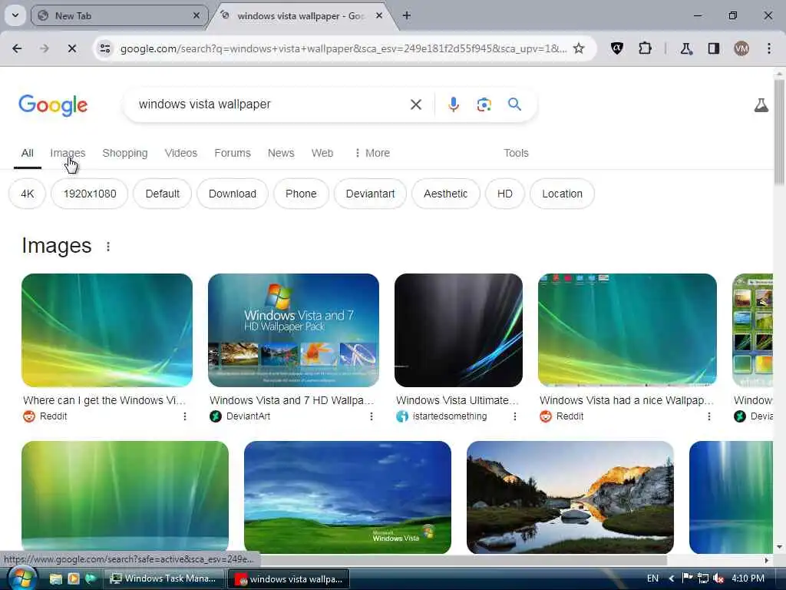Click the vertical page scrollbar thumb
Screen dimensions: 786x590
(x=779, y=131)
